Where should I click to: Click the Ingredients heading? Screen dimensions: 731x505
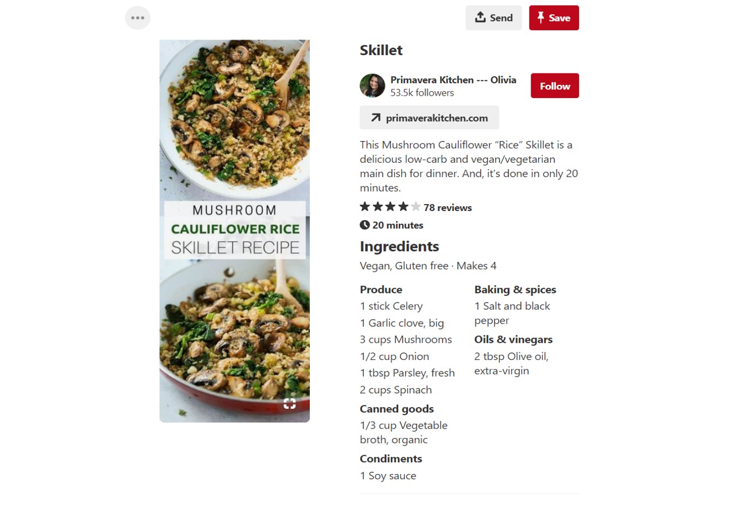tap(399, 246)
